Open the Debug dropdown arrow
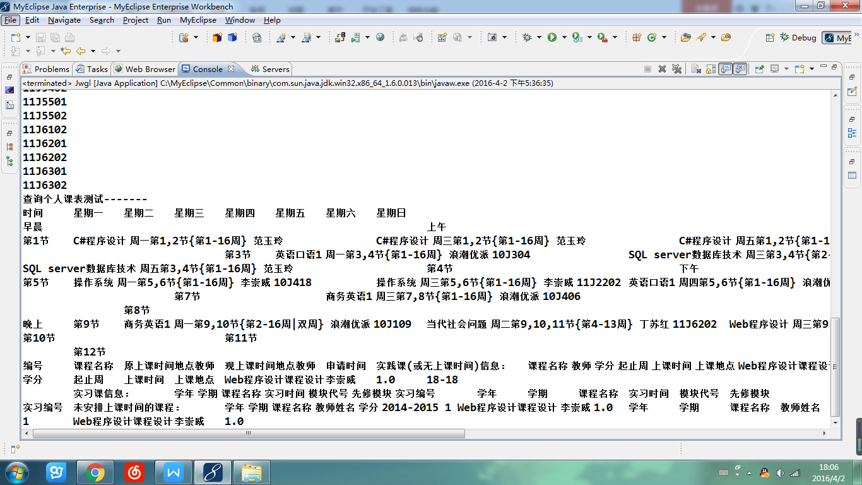 (x=539, y=37)
